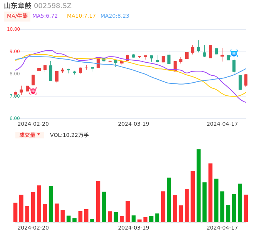Viewport: 264px width, 233px height.
Task: Select the tallest green volume bar
Action: click(x=199, y=185)
